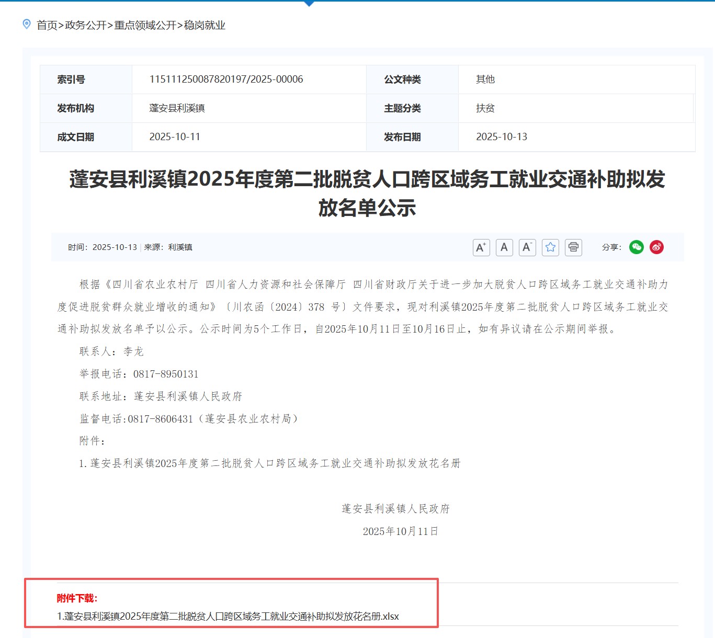
Task: Click the attachment item 1 listed in the article body
Action: [x=270, y=463]
